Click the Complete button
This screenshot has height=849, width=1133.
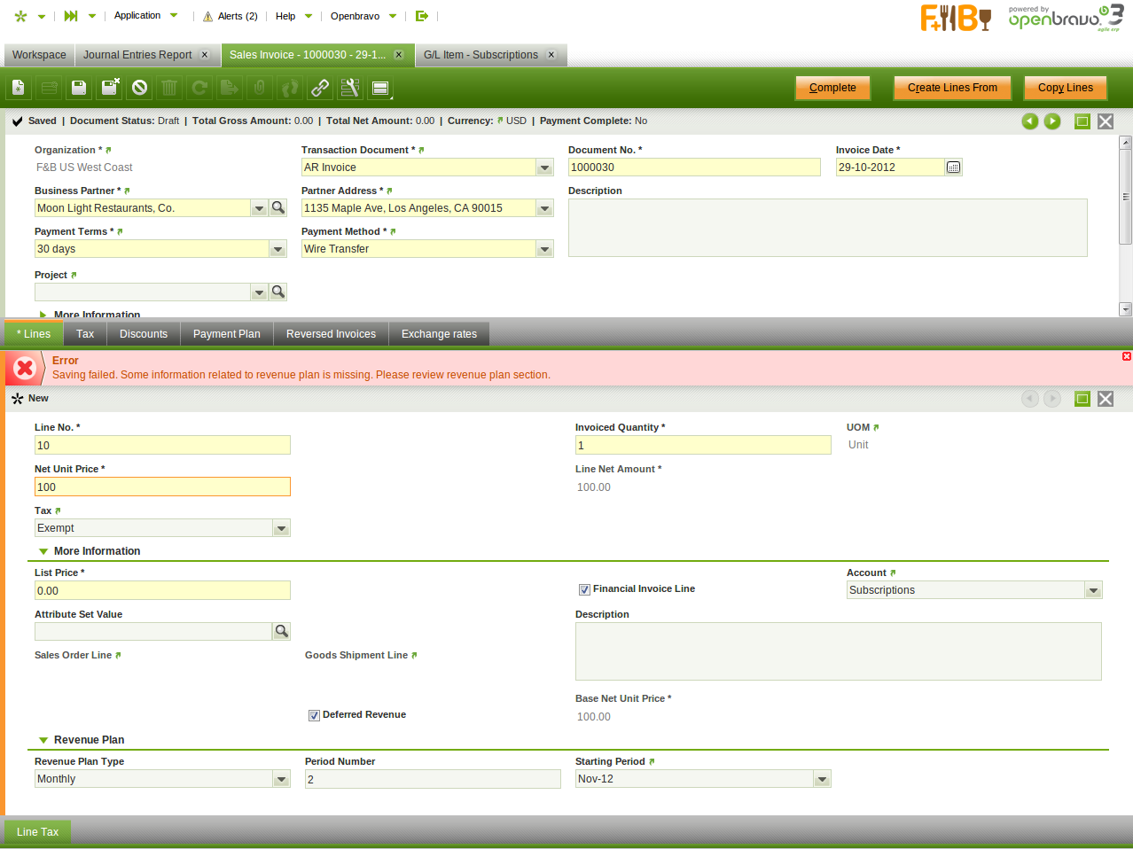[832, 88]
